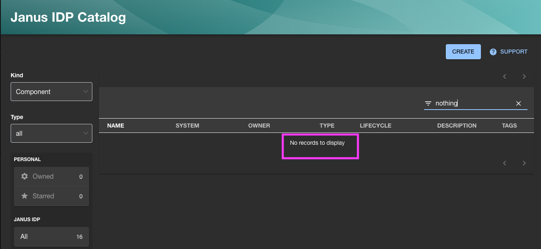
Task: Click the Kind dropdown arrow
Action: [86, 92]
